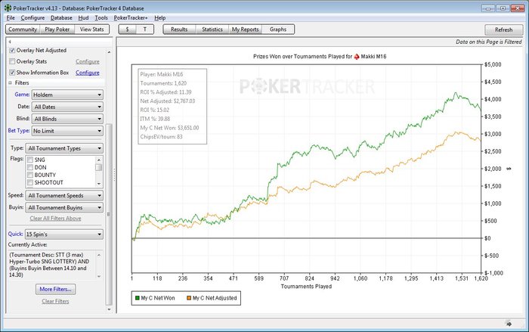The width and height of the screenshot is (529, 332).
Task: Click the More Filters... button
Action: [55, 289]
